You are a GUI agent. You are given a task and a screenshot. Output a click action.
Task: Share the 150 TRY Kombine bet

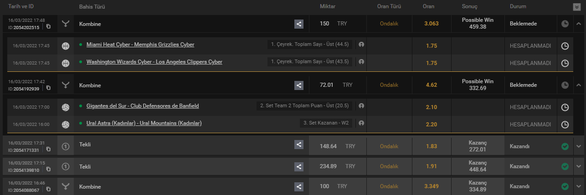(x=299, y=24)
